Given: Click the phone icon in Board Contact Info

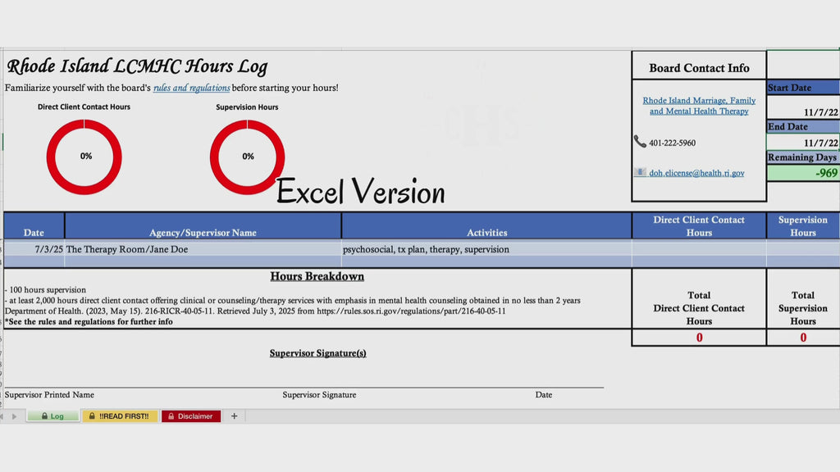Looking at the screenshot, I should (x=640, y=141).
